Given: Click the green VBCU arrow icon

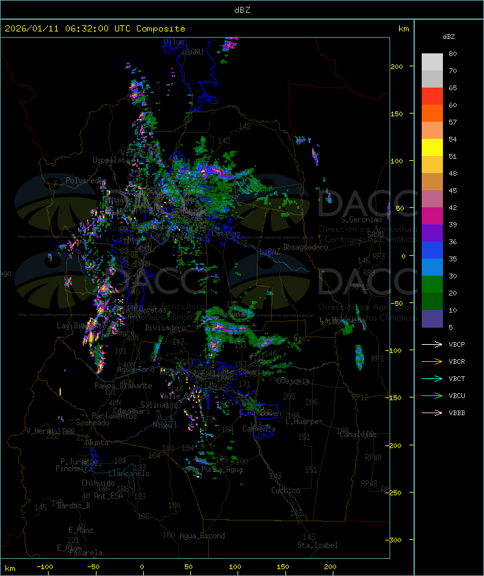Looking at the screenshot, I should click(x=433, y=395).
